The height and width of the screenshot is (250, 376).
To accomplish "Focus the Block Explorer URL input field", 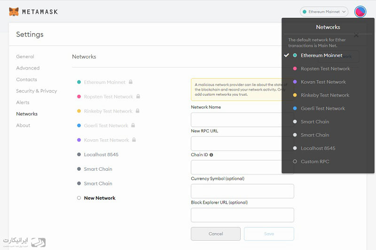I will pos(242,215).
